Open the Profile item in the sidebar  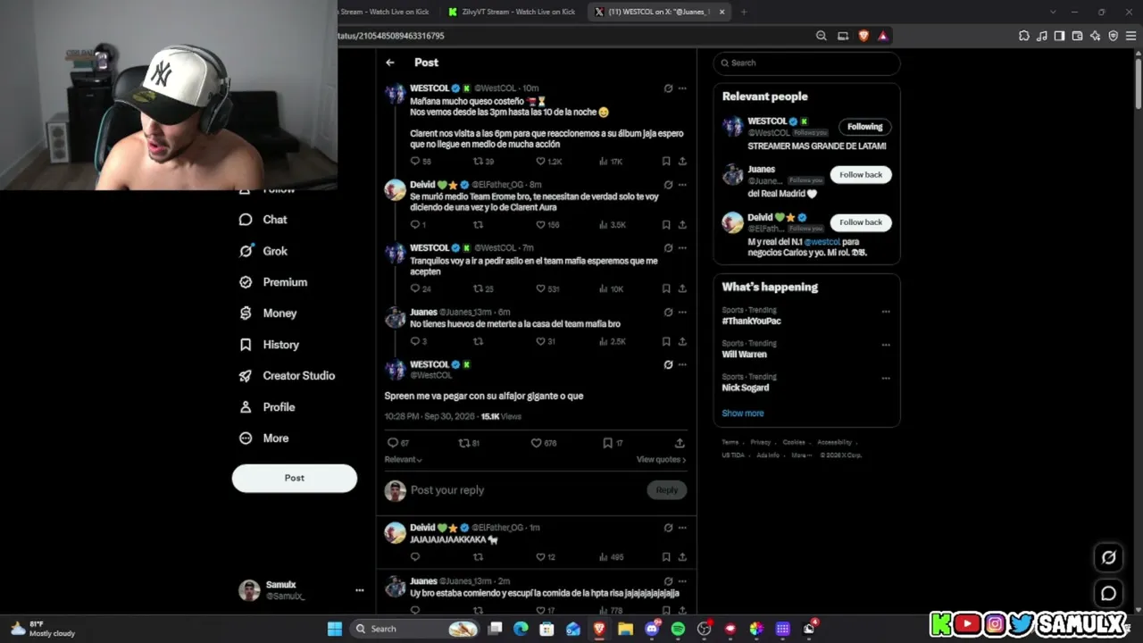click(x=267, y=407)
